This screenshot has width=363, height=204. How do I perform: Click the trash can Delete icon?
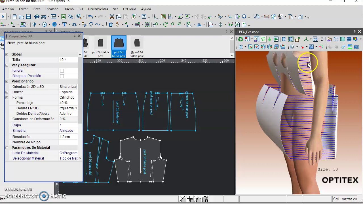point(111,24)
